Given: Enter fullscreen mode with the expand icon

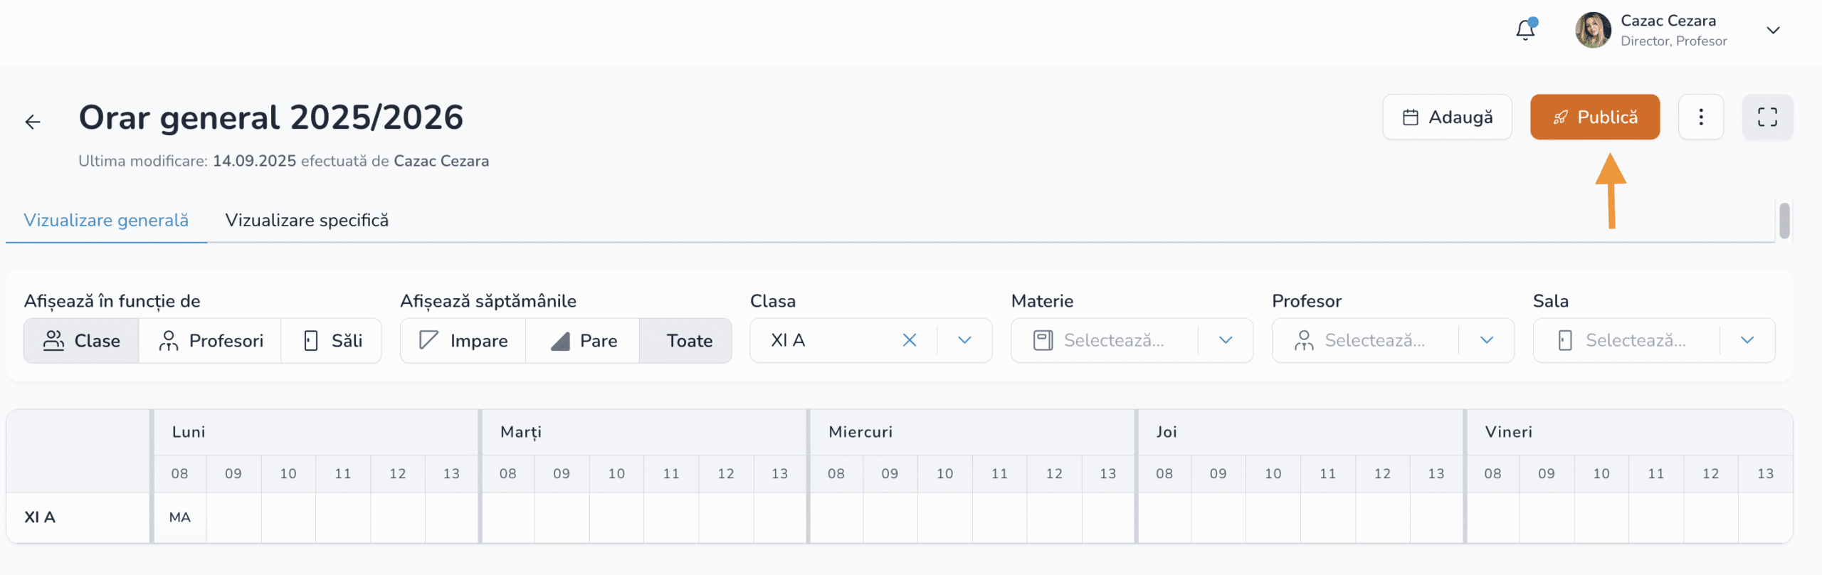Looking at the screenshot, I should pos(1767,117).
